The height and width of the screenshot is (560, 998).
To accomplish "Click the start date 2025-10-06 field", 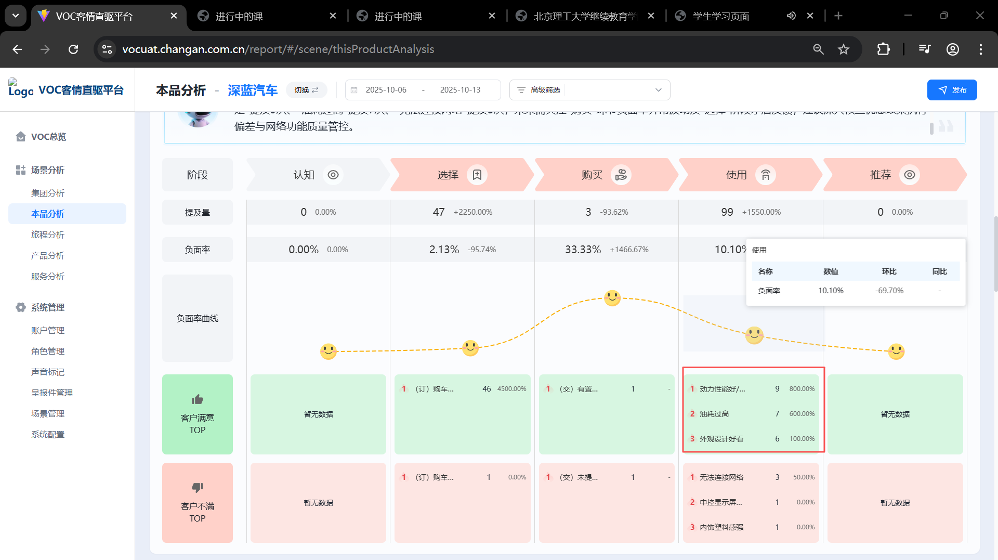I will 386,90.
